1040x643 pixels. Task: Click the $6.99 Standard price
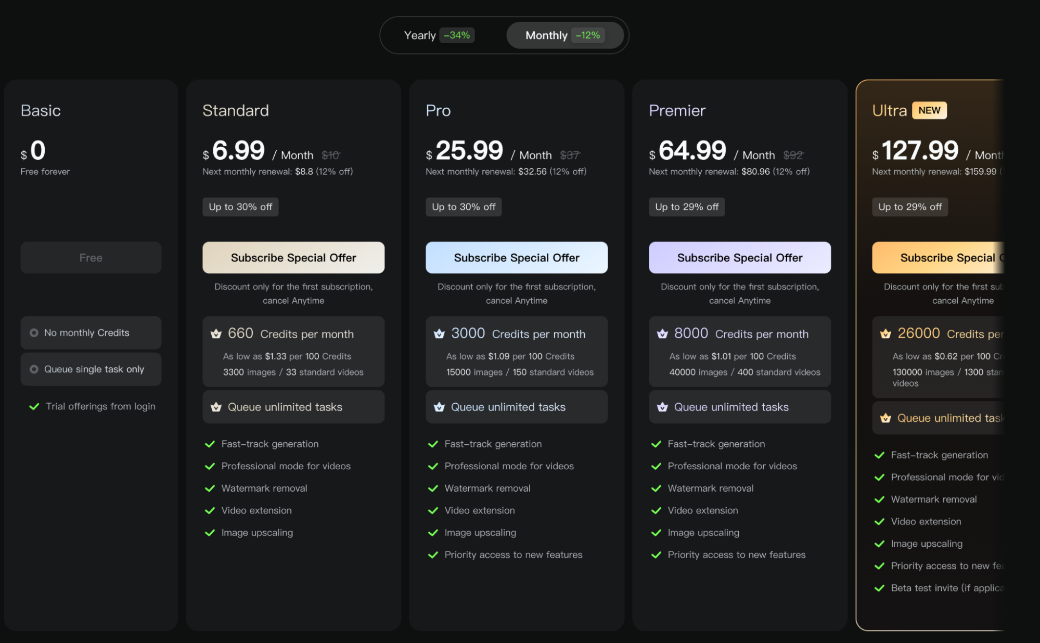pos(234,151)
